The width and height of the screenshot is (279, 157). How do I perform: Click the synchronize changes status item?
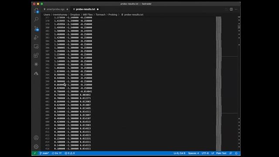pos(57,153)
